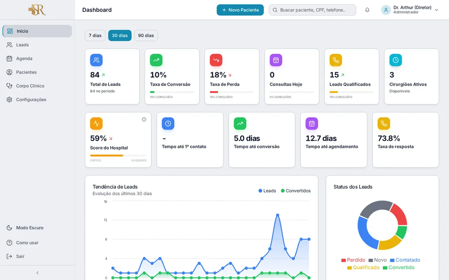Open the notifications bell
This screenshot has width=449, height=280.
[x=367, y=10]
